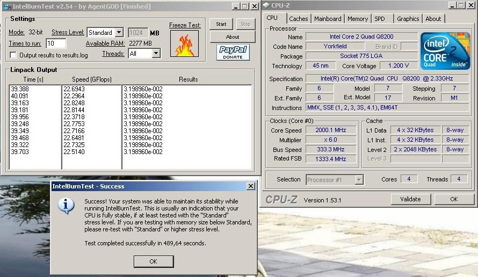The height and width of the screenshot is (277, 478).
Task: Close the IntelBurnTest Success dialog with X
Action: pos(251,186)
